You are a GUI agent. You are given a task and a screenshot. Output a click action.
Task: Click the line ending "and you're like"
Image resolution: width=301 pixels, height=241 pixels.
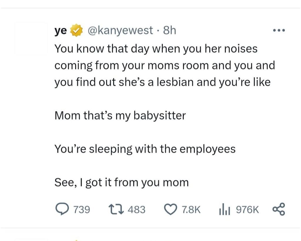[x=162, y=82]
